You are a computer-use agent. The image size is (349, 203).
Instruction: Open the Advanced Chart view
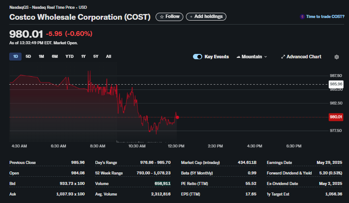pyautogui.click(x=301, y=57)
